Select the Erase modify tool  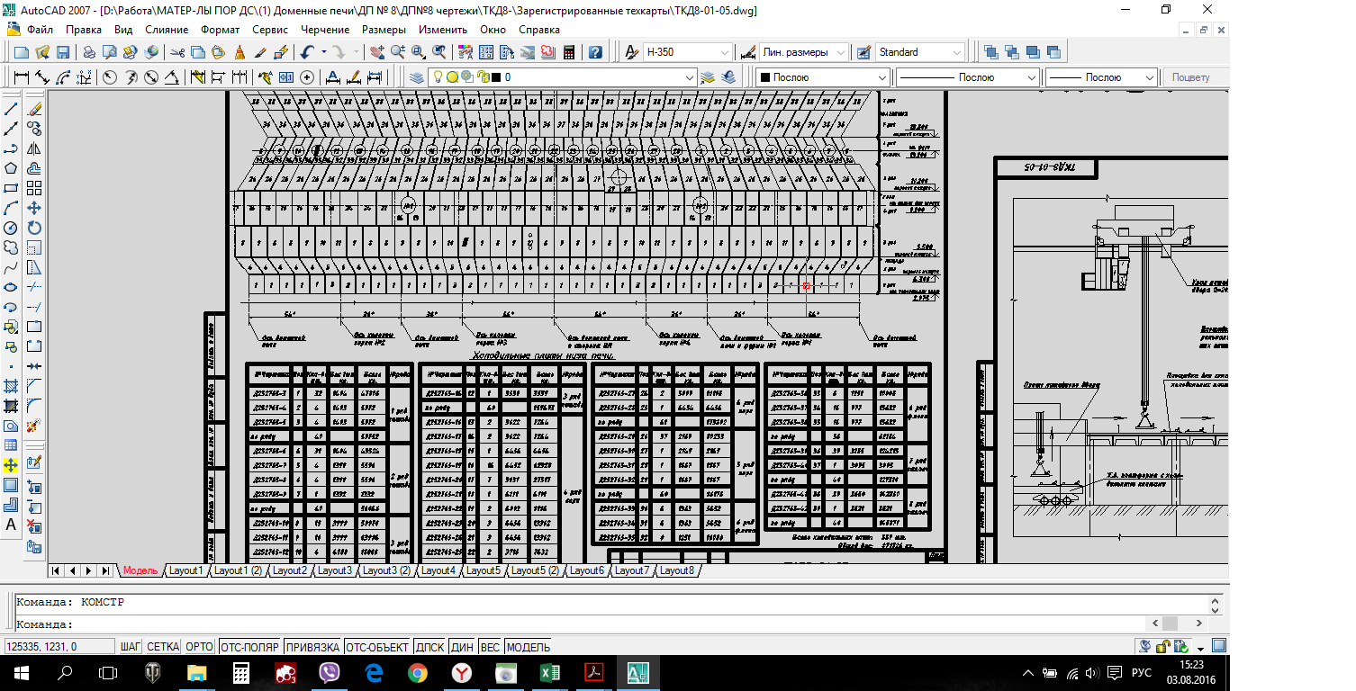click(34, 109)
